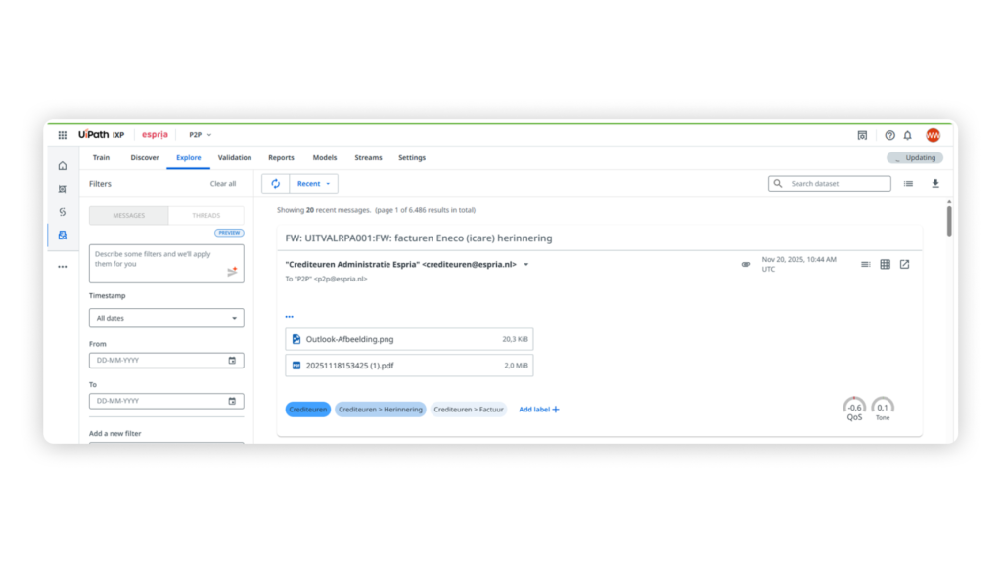Open message in new window icon
Image resolution: width=1002 pixels, height=563 pixels.
point(904,264)
